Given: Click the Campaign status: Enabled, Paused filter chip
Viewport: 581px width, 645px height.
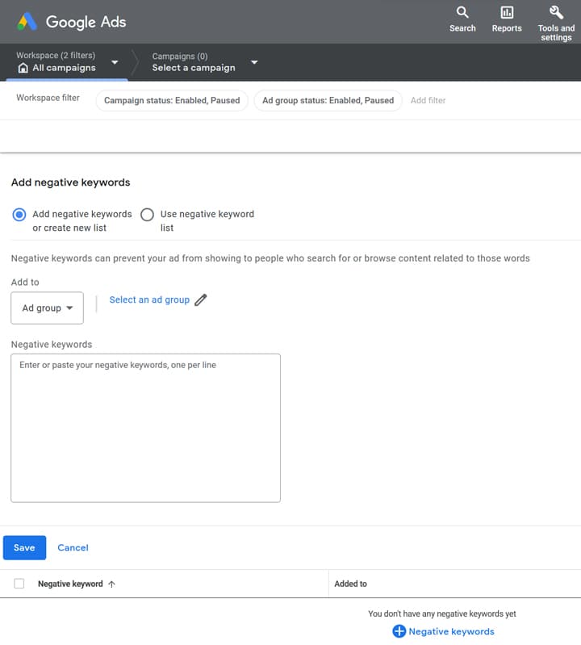Looking at the screenshot, I should 172,100.
